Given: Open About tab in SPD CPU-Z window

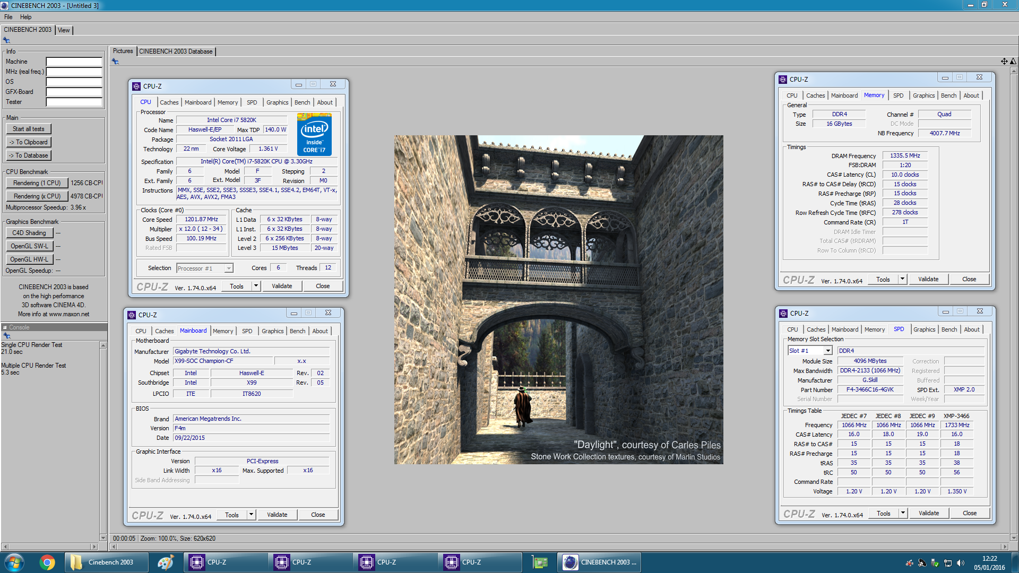Looking at the screenshot, I should (972, 329).
